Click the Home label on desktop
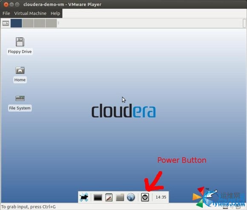The height and width of the screenshot is (210, 247). tap(20, 80)
